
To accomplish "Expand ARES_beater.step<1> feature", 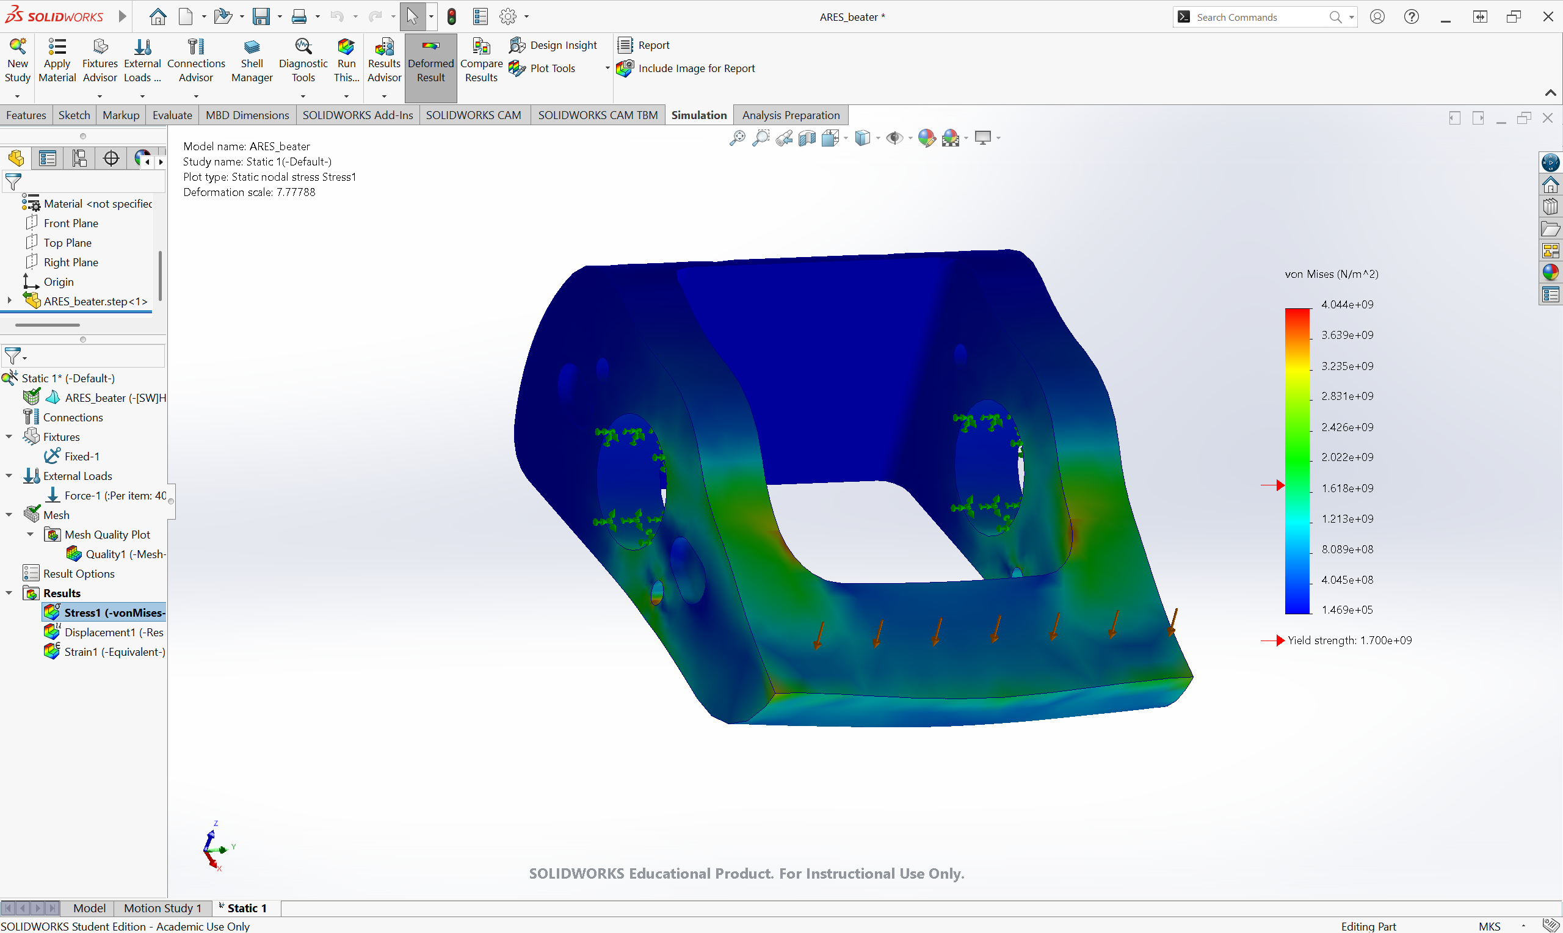I will (9, 300).
